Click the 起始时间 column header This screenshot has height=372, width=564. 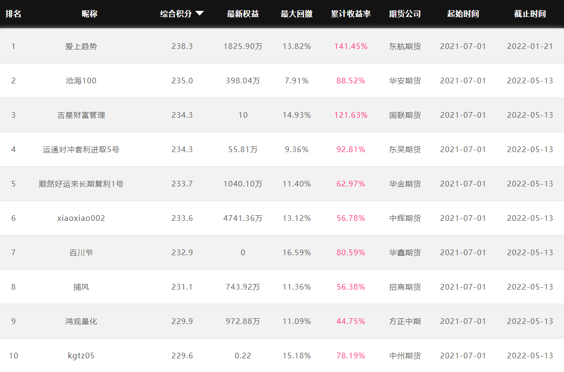(463, 14)
